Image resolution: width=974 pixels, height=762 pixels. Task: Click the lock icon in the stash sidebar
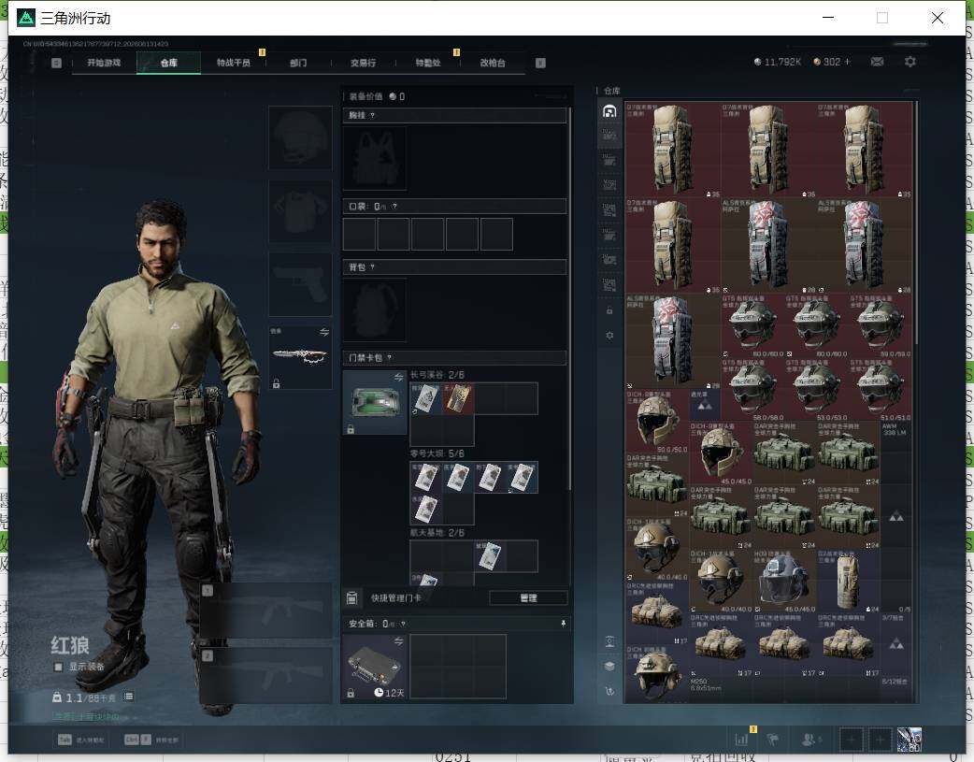pos(609,310)
